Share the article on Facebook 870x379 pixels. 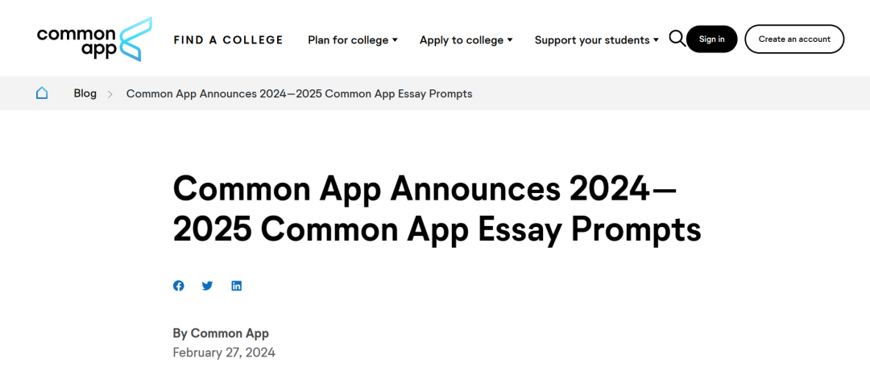click(x=179, y=286)
